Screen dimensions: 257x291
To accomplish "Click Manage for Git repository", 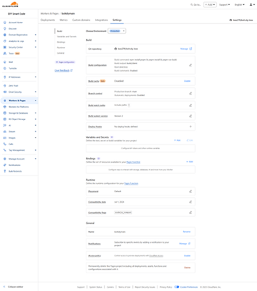I will coord(186,49).
